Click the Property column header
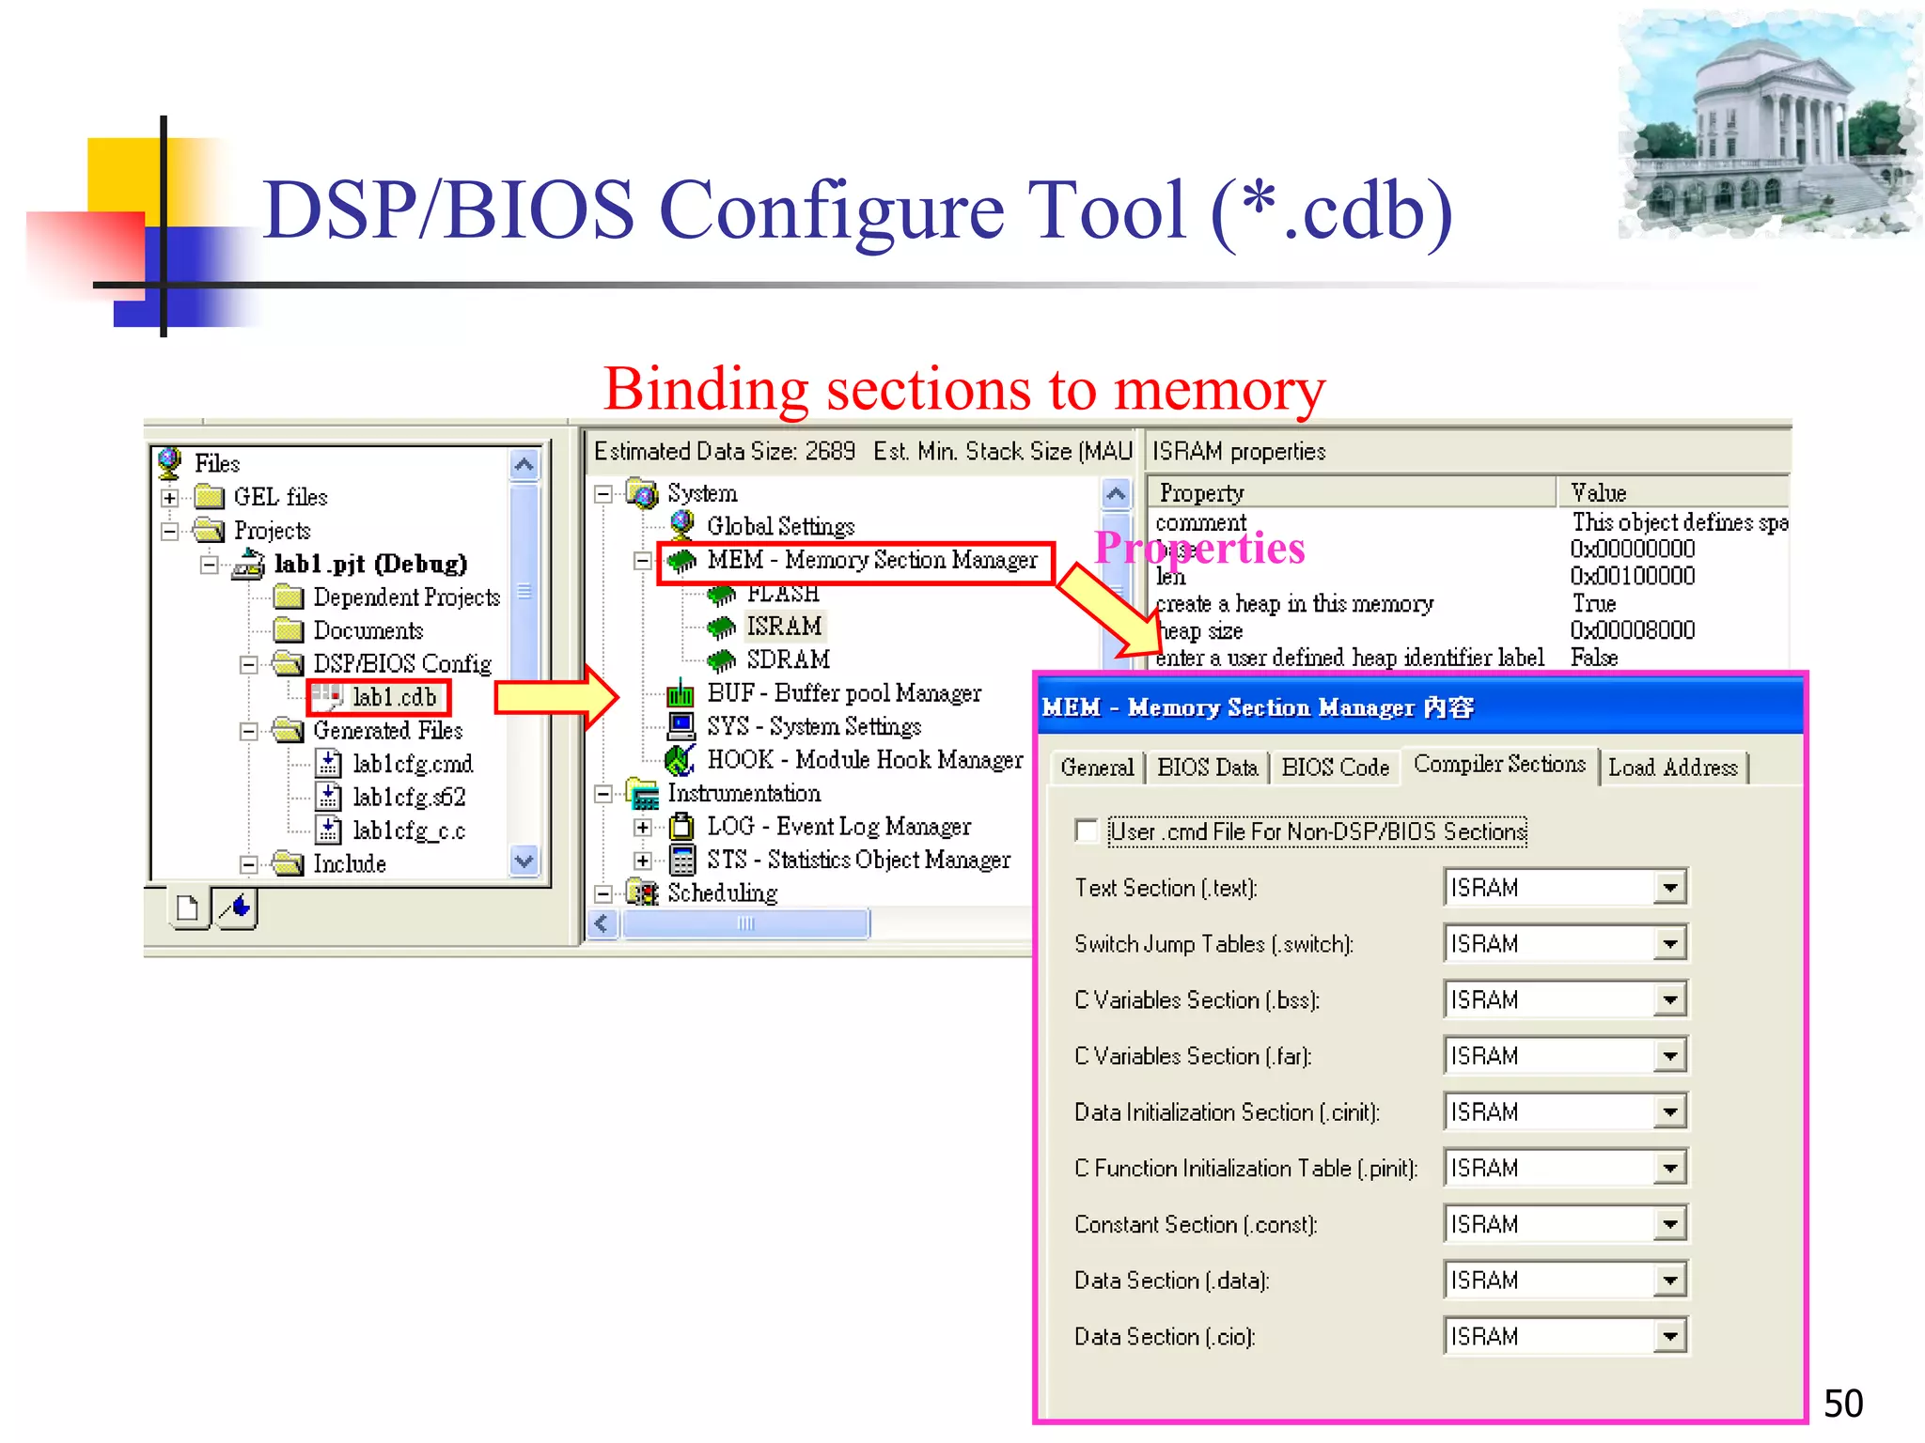1925x1443 pixels. click(1352, 492)
